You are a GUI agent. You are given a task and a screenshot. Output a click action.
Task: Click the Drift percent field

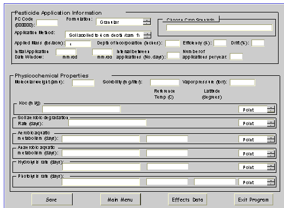258,43
